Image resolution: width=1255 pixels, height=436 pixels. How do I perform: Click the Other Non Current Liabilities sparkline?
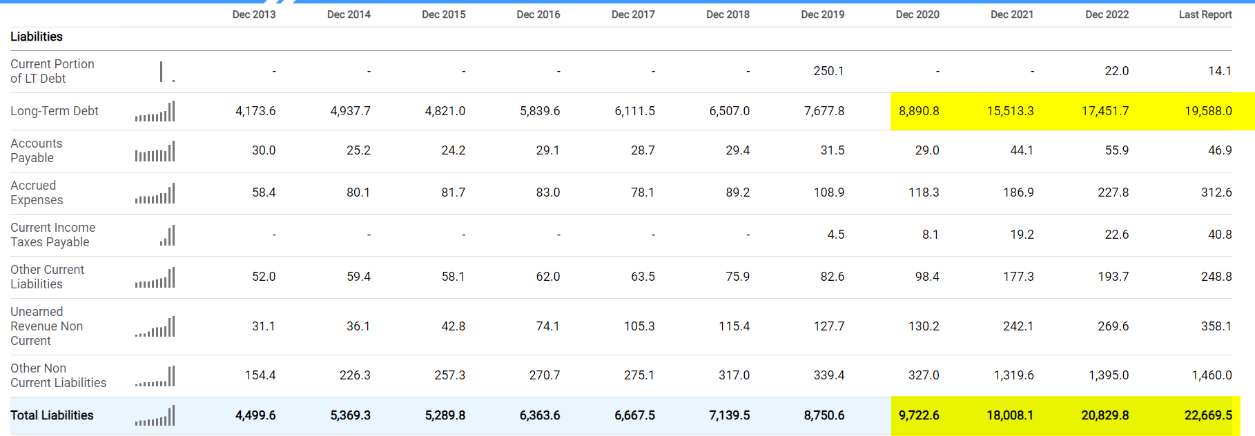(x=155, y=376)
